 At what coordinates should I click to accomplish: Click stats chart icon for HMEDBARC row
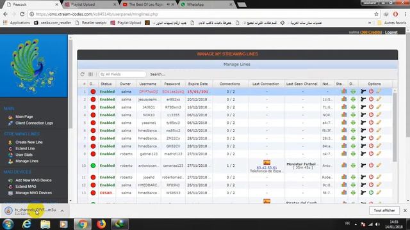(344, 185)
